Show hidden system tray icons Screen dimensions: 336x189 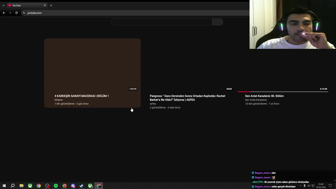[x=300, y=186]
